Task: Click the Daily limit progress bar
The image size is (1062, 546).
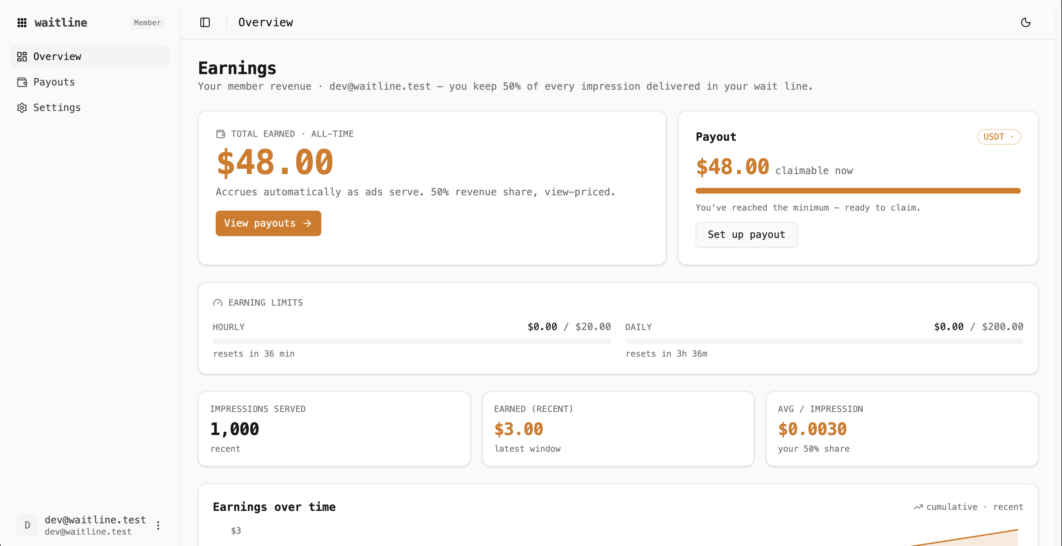Action: pos(824,341)
